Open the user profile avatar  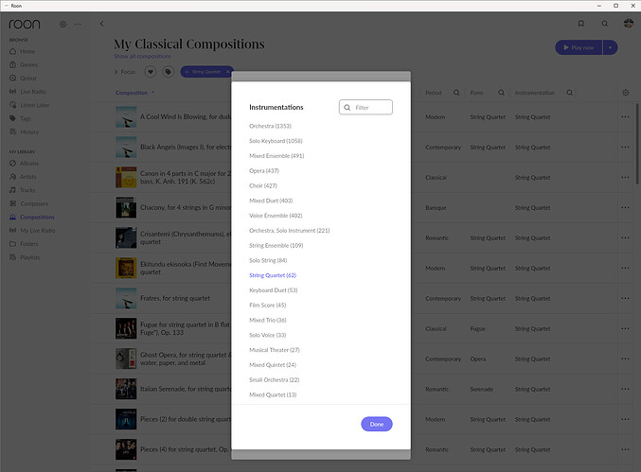coord(629,24)
